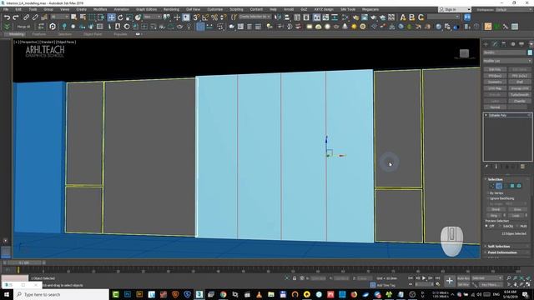Open the Sign In dropdown
The height and width of the screenshot is (300, 534).
[454, 9]
